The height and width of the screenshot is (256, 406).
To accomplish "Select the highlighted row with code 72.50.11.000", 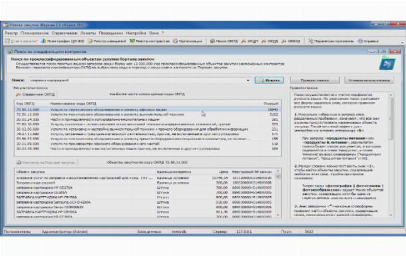I will (x=147, y=109).
